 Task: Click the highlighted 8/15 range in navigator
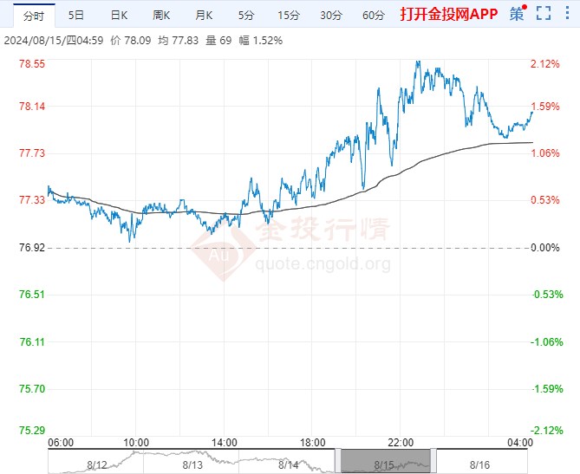point(384,459)
